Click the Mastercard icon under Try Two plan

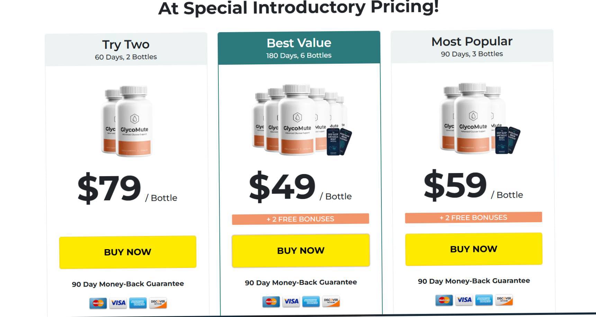coord(98,303)
